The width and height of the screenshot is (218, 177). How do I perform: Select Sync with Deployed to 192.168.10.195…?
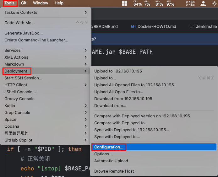click(x=154, y=130)
